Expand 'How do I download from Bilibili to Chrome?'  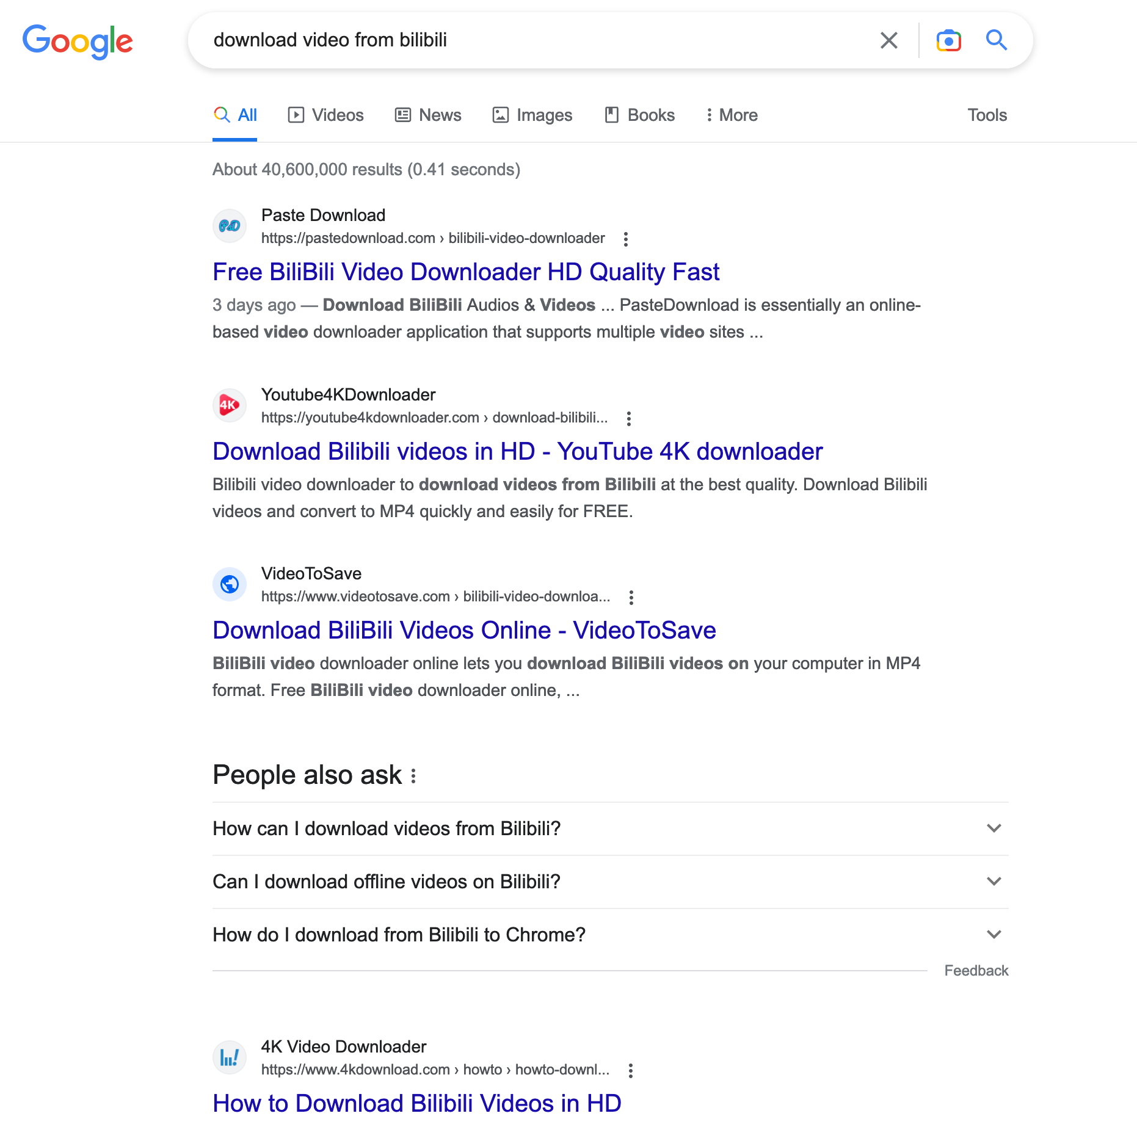point(994,935)
